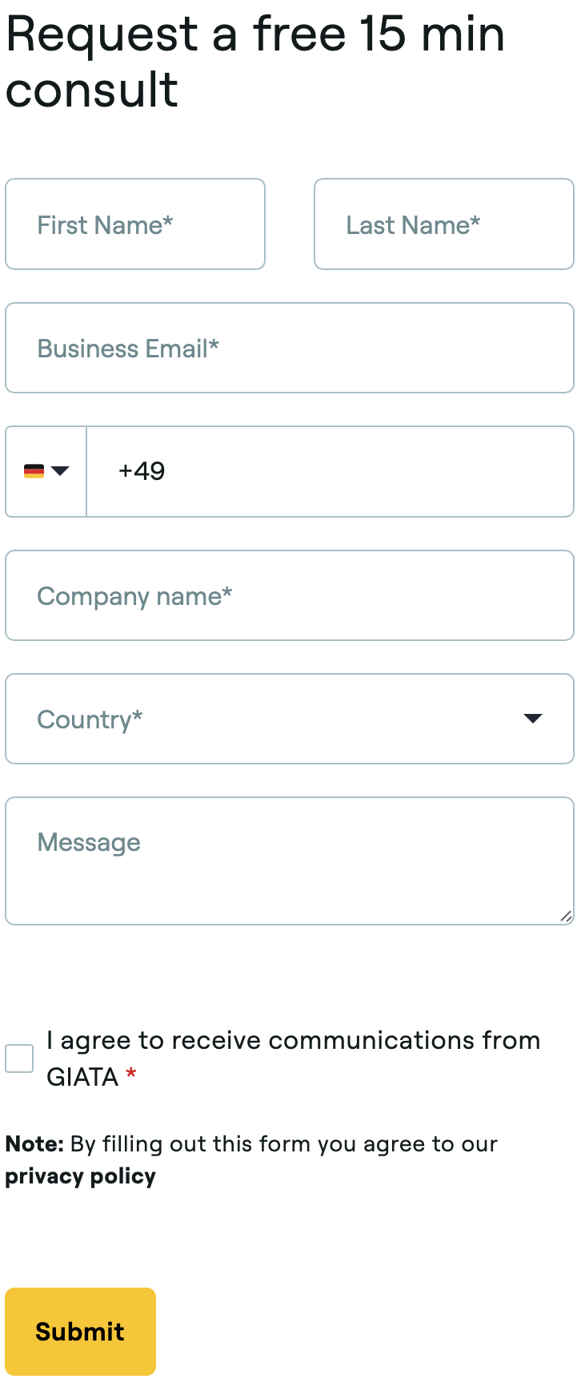Click the phone number field with +49

[x=330, y=471]
